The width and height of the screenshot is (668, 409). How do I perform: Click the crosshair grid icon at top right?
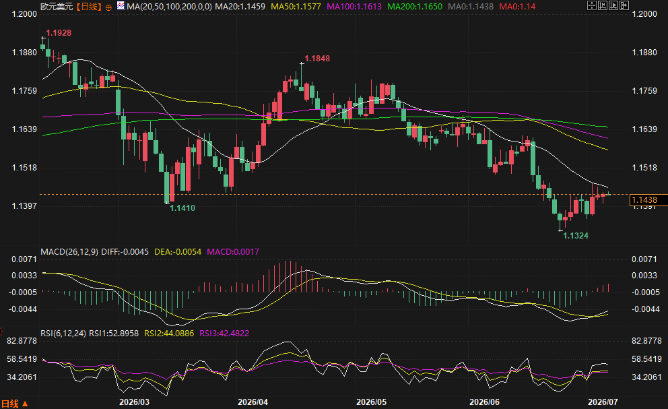592,5
